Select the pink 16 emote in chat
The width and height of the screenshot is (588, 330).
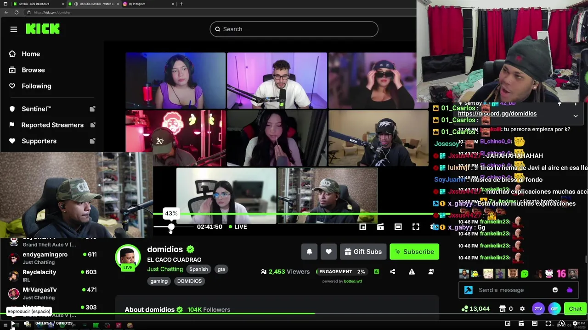point(561,274)
